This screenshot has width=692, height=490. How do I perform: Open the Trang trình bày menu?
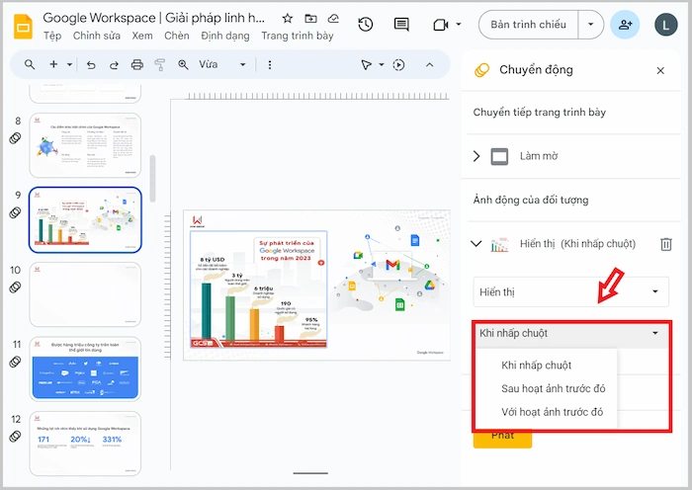point(298,36)
